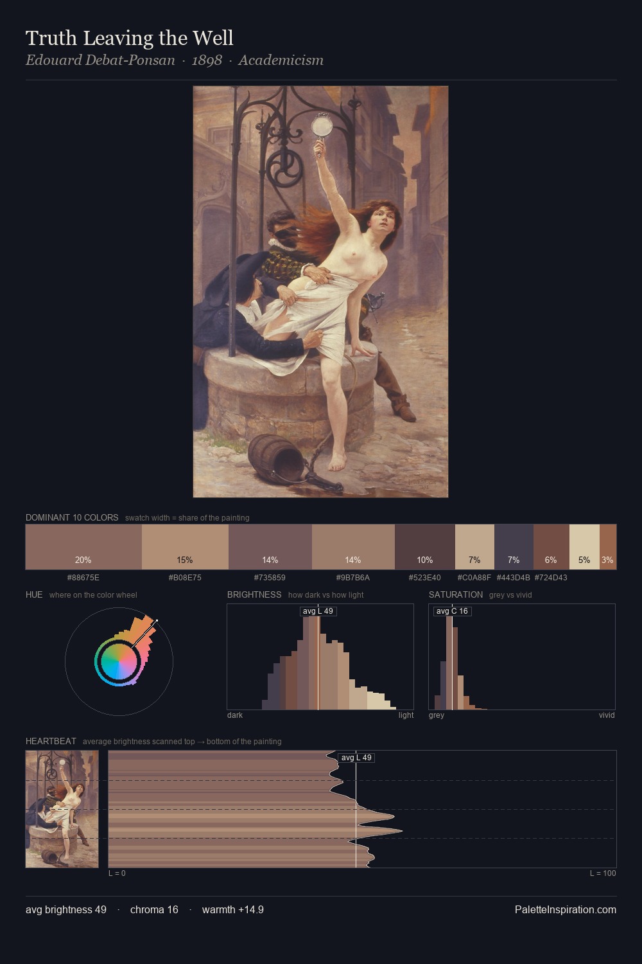Click the footer chroma 16 text
642x964 pixels.
tap(154, 909)
